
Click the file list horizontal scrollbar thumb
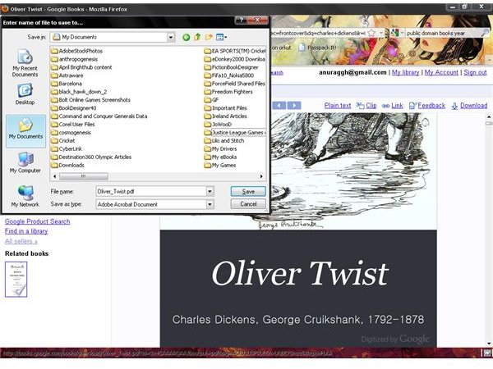pyautogui.click(x=84, y=176)
